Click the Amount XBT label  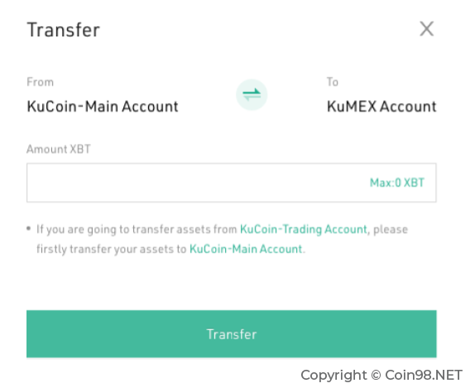coord(59,149)
